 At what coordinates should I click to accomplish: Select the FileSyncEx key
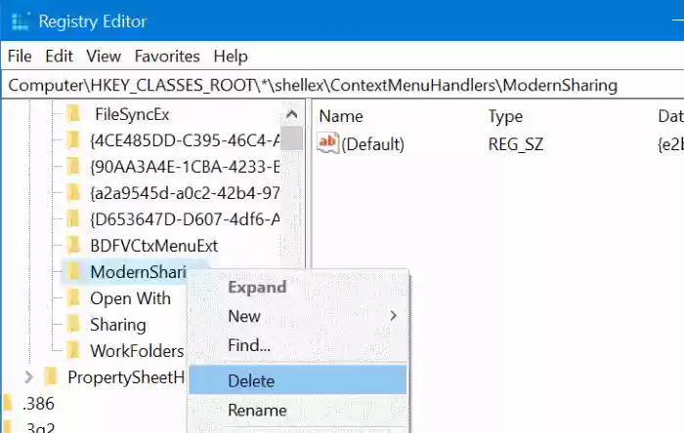[x=132, y=114]
